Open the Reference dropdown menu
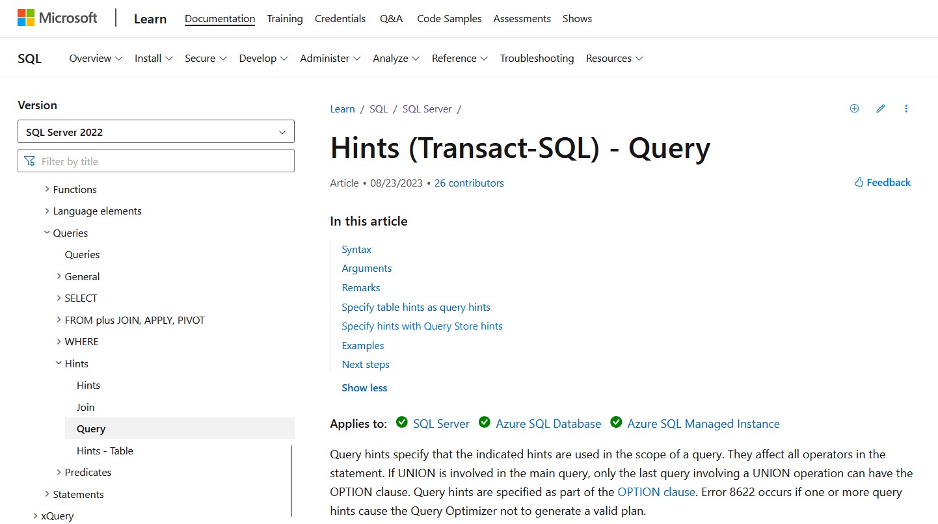Image resolution: width=938 pixels, height=524 pixels. [x=459, y=59]
